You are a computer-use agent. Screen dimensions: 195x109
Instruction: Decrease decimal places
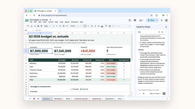coord(60,26)
